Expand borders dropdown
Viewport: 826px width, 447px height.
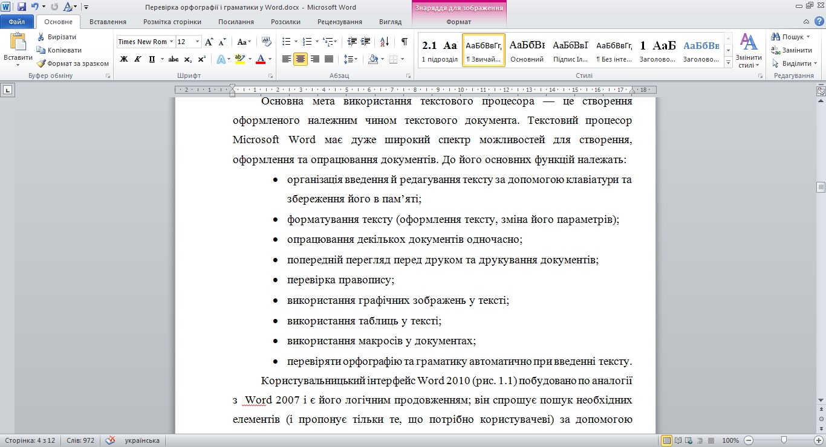click(x=402, y=59)
